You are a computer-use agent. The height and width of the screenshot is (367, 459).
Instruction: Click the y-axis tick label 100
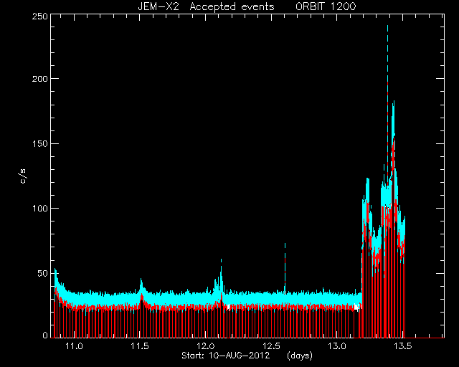click(40, 209)
